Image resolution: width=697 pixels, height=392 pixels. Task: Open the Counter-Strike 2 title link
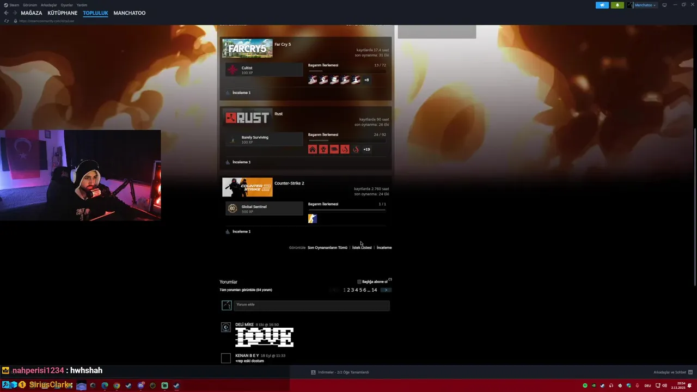tap(289, 183)
